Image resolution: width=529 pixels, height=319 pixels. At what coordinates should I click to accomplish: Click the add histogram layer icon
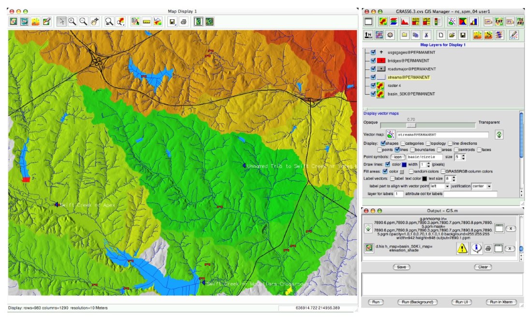tap(404, 21)
